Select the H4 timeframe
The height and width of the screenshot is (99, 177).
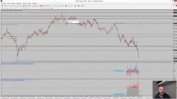15,8
